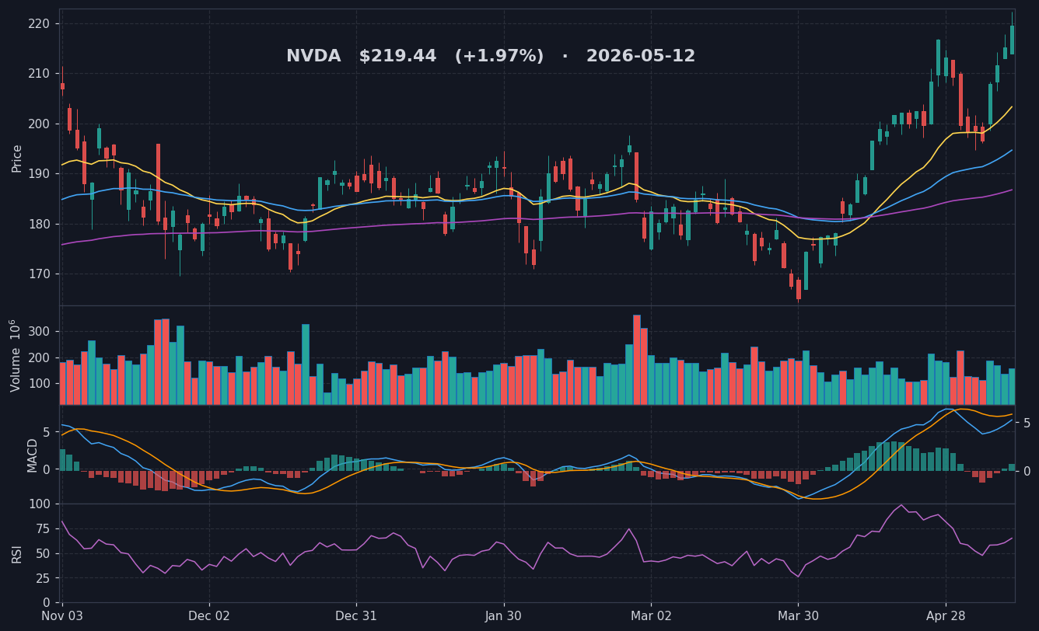Click the tallest volume bar in early March
This screenshot has height=631, width=1039.
coord(636,360)
